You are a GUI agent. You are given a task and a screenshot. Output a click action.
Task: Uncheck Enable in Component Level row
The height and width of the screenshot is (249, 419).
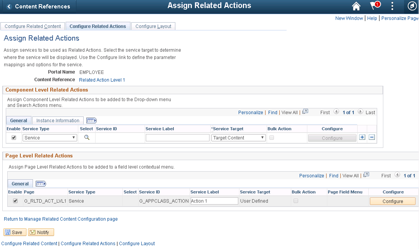[x=14, y=138]
